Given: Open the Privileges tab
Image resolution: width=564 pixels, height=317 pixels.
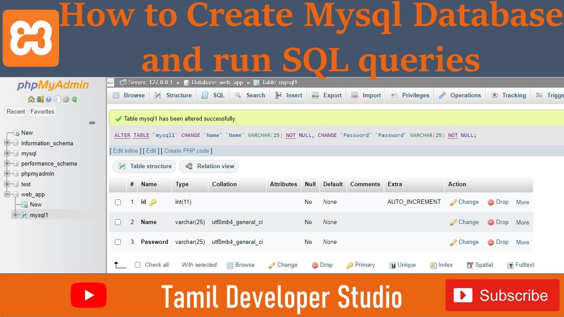Looking at the screenshot, I should coord(410,96).
